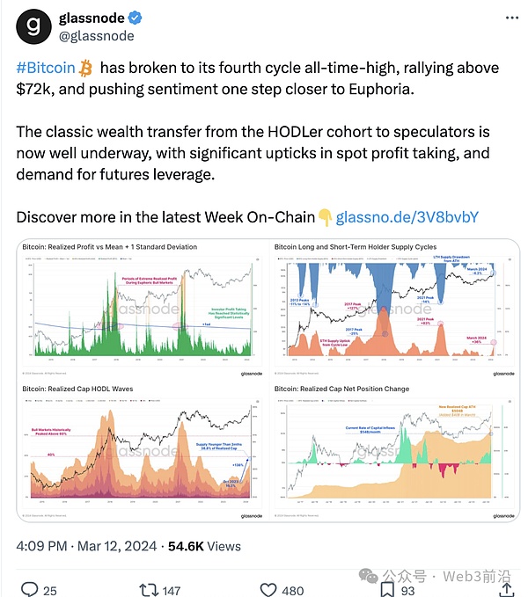Click the blue verified badge

click(x=139, y=18)
